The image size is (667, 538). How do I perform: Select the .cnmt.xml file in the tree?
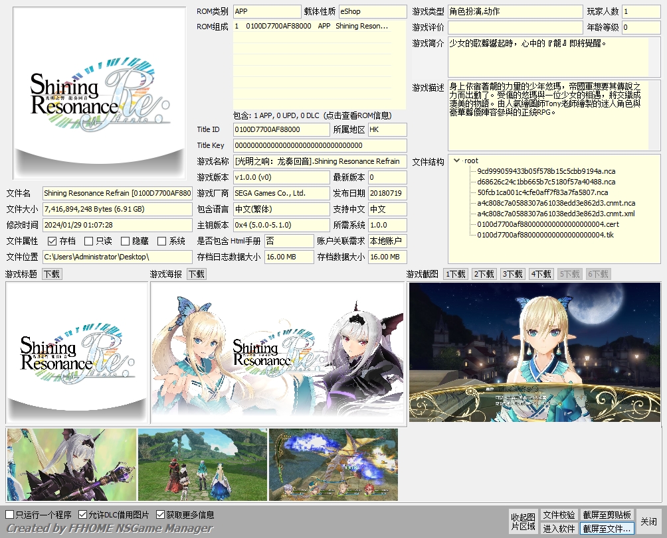pos(555,214)
